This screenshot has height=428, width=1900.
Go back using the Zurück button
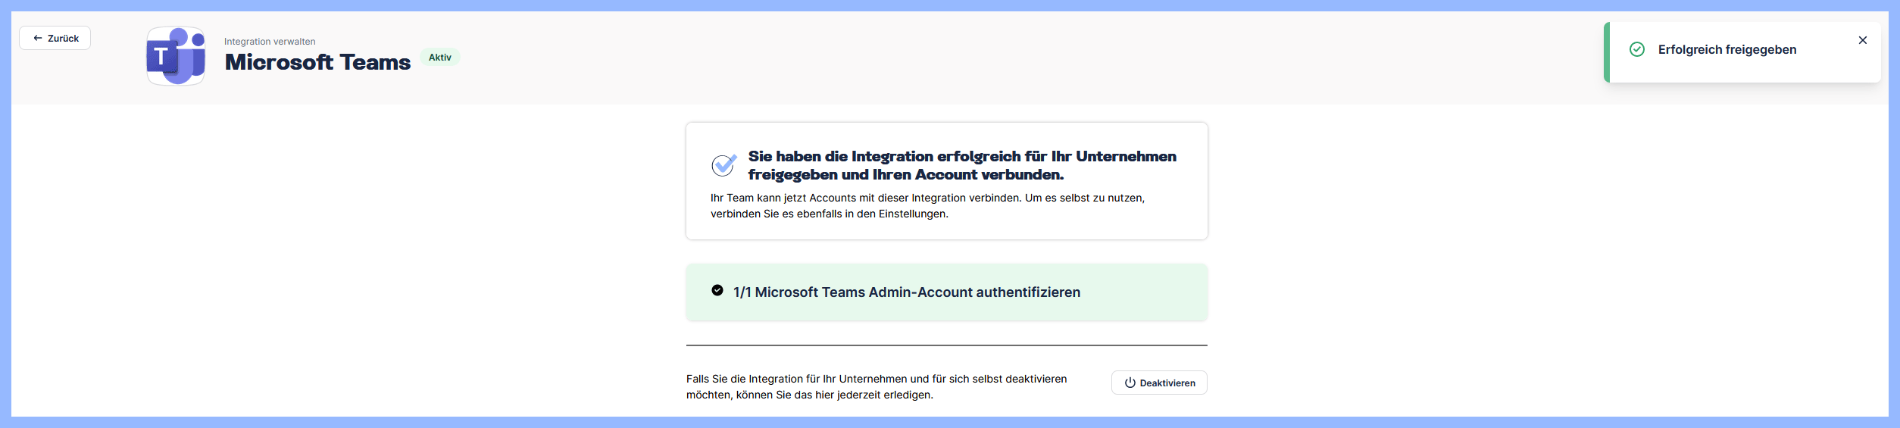pos(55,38)
